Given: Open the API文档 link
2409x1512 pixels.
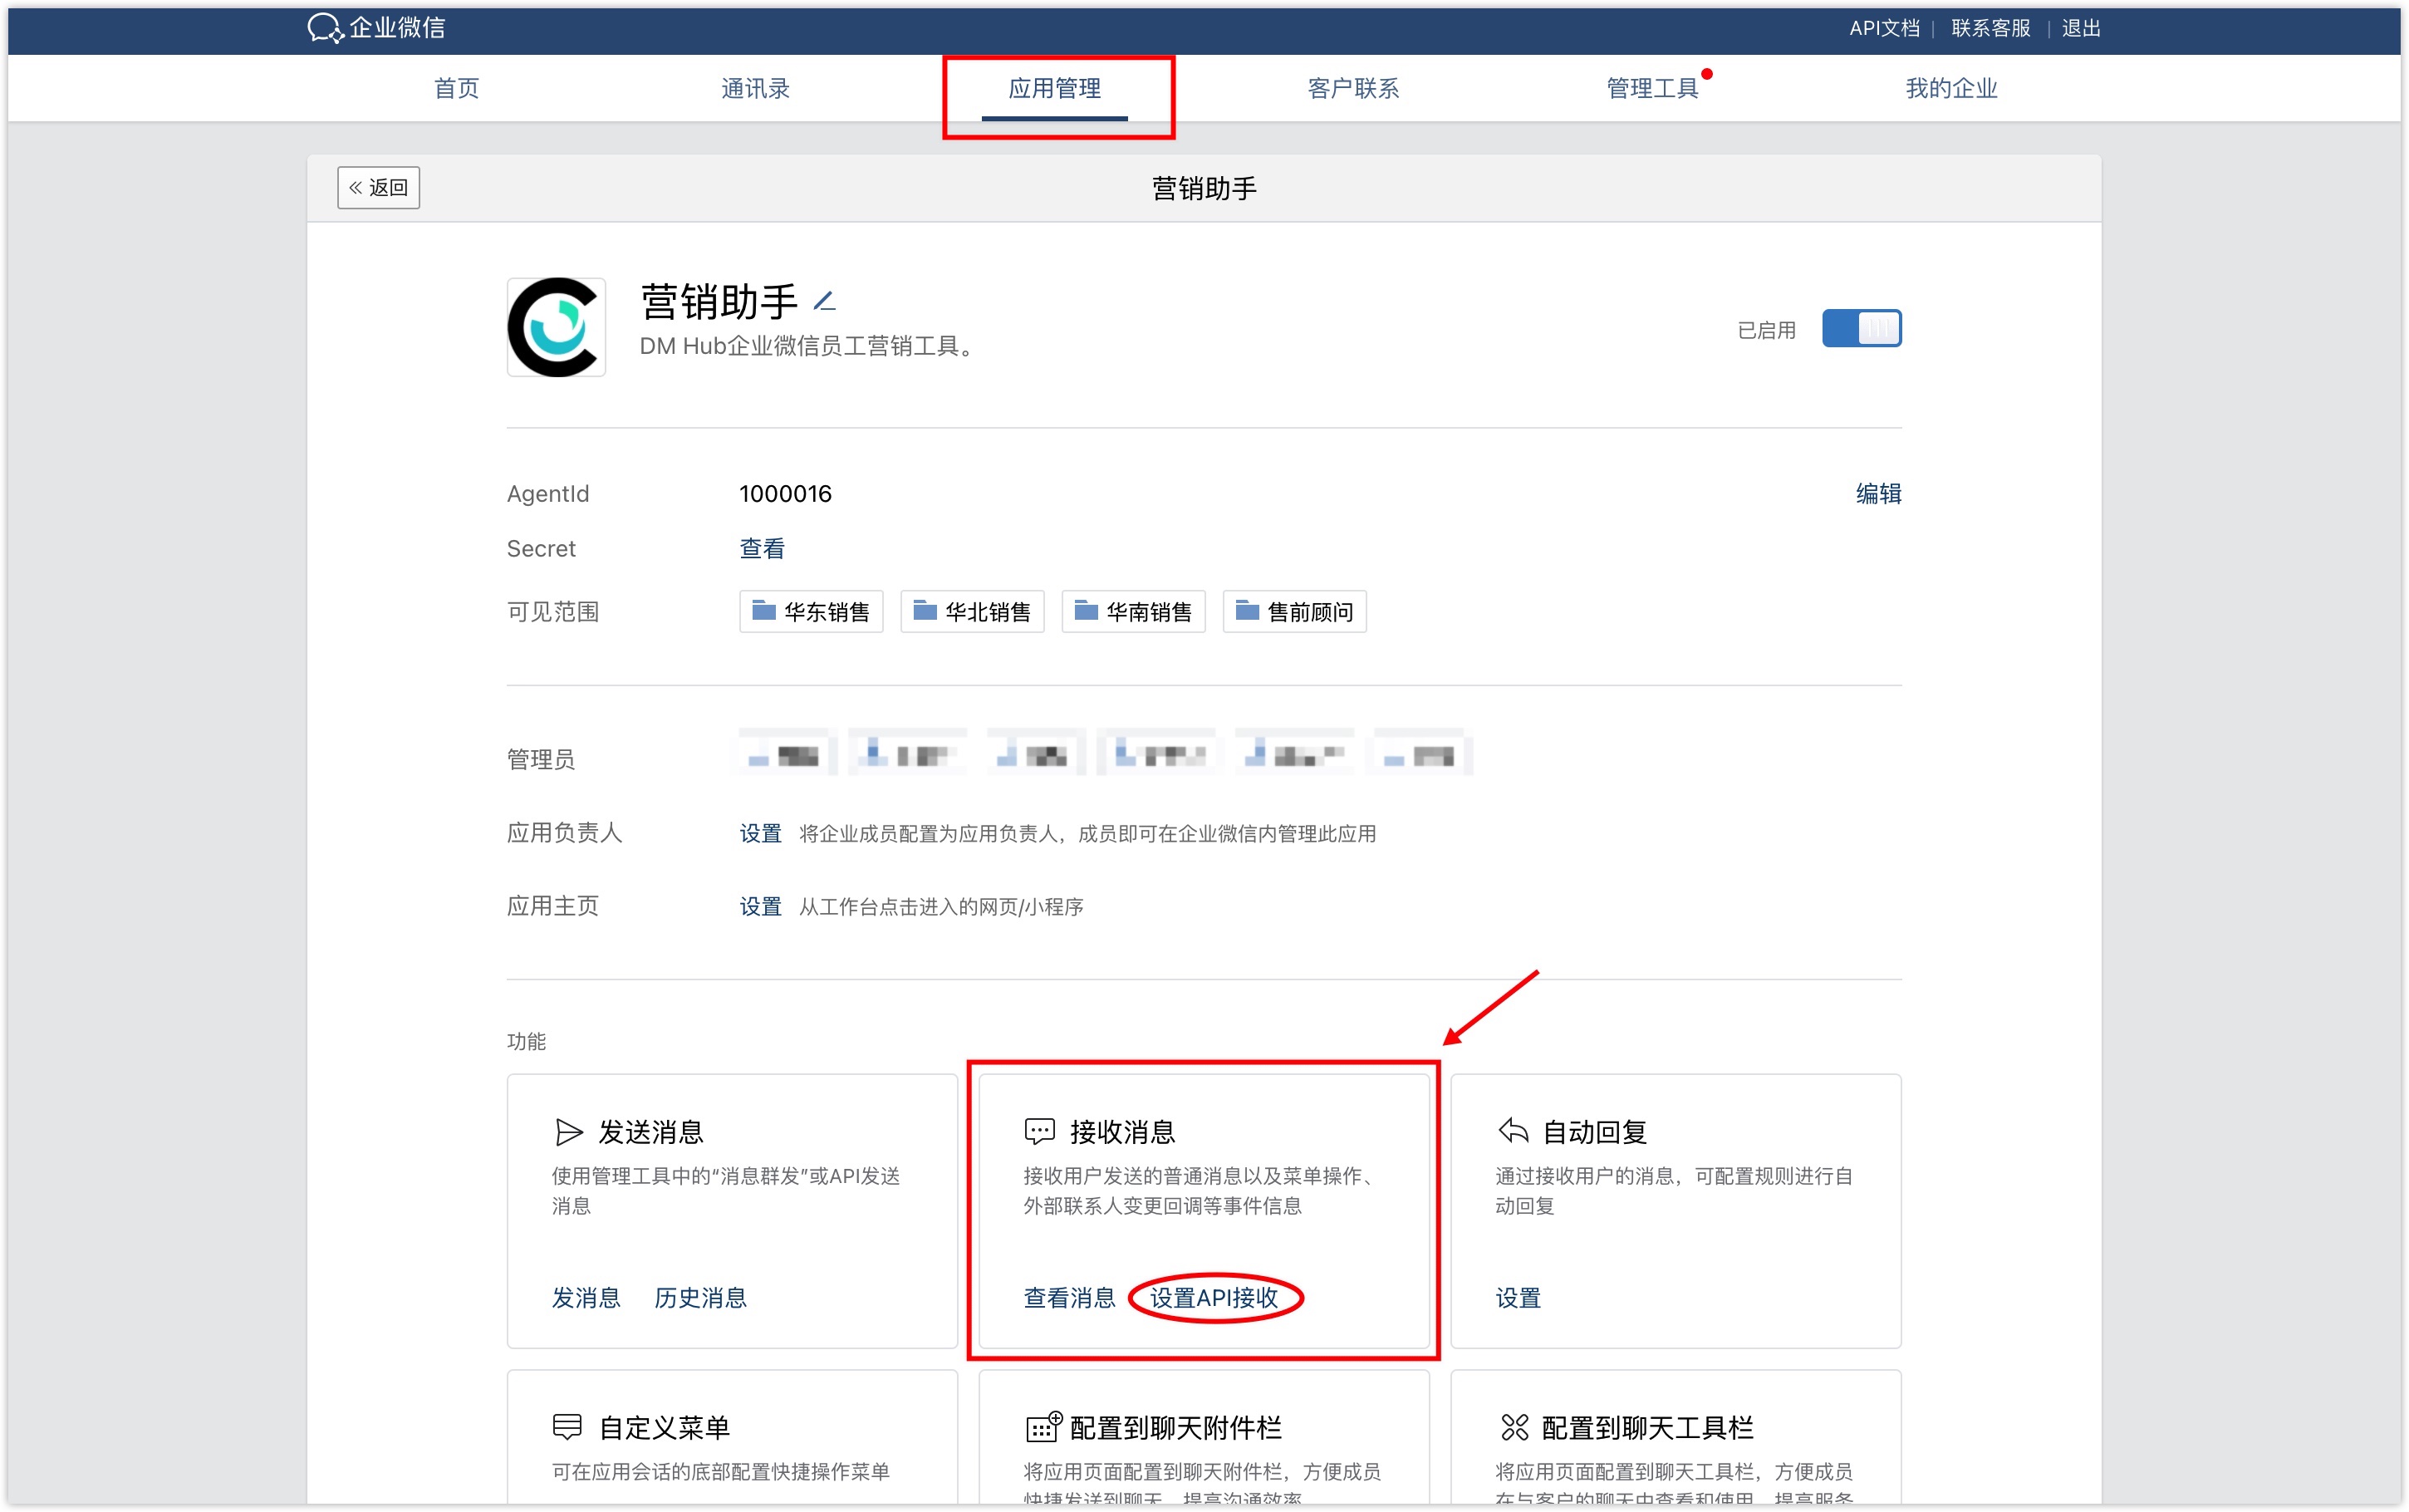Looking at the screenshot, I should click(x=1884, y=28).
